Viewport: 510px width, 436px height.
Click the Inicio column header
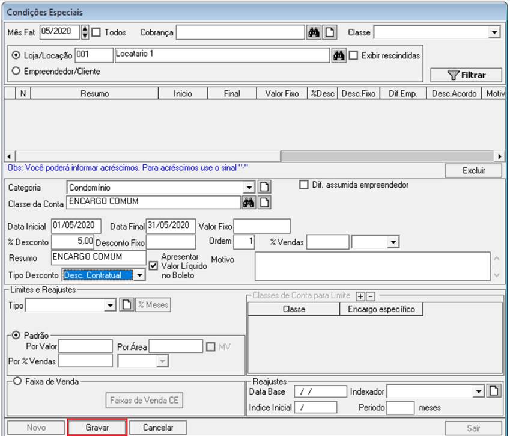click(x=183, y=93)
